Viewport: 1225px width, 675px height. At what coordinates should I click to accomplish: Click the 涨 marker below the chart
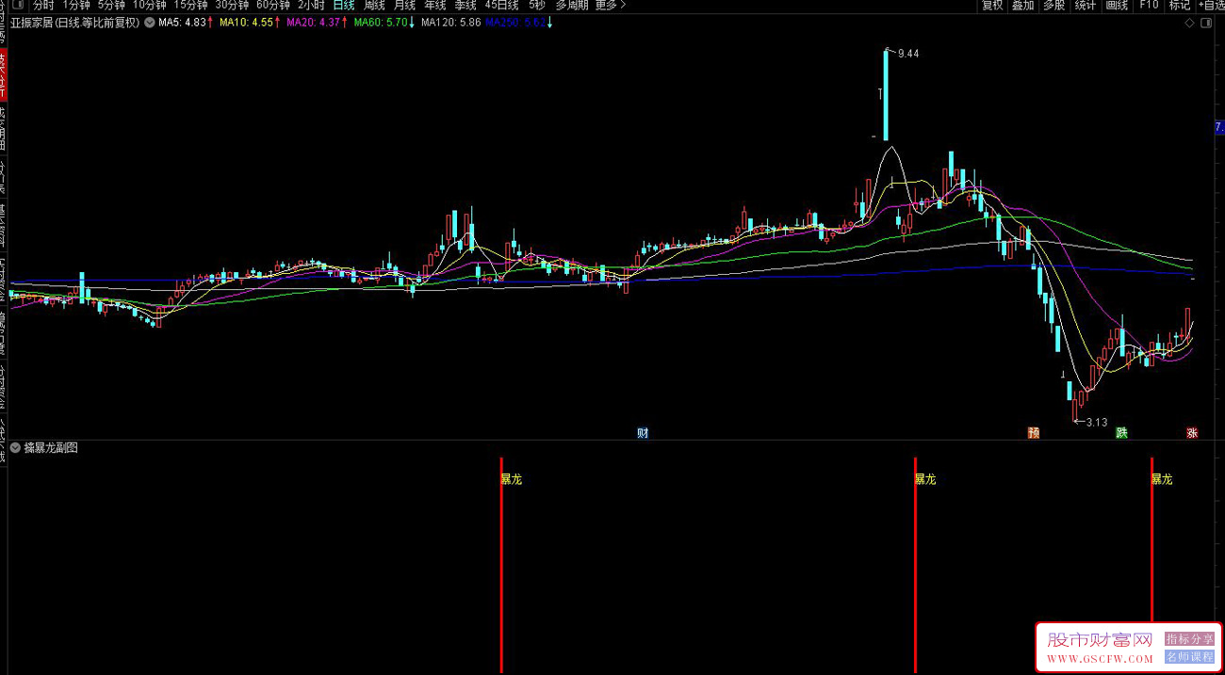pos(1192,433)
